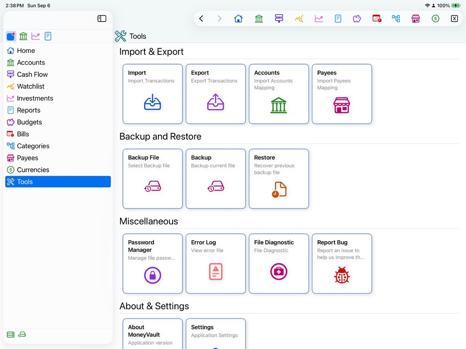Go back using the toolbar arrow
This screenshot has height=349, width=466.
(x=201, y=19)
